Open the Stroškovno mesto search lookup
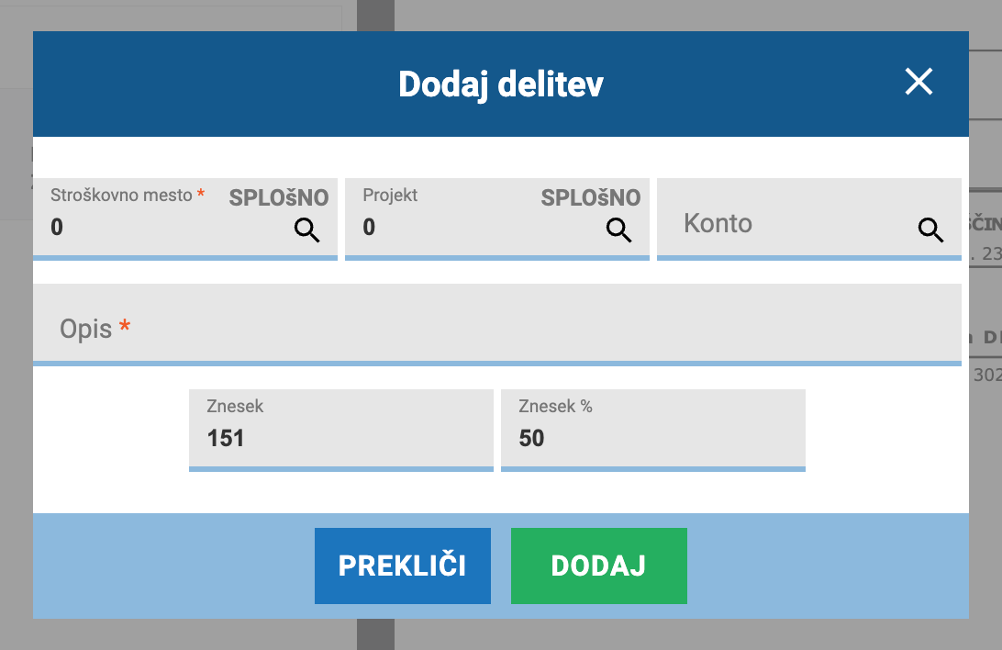This screenshot has height=650, width=1002. [306, 230]
